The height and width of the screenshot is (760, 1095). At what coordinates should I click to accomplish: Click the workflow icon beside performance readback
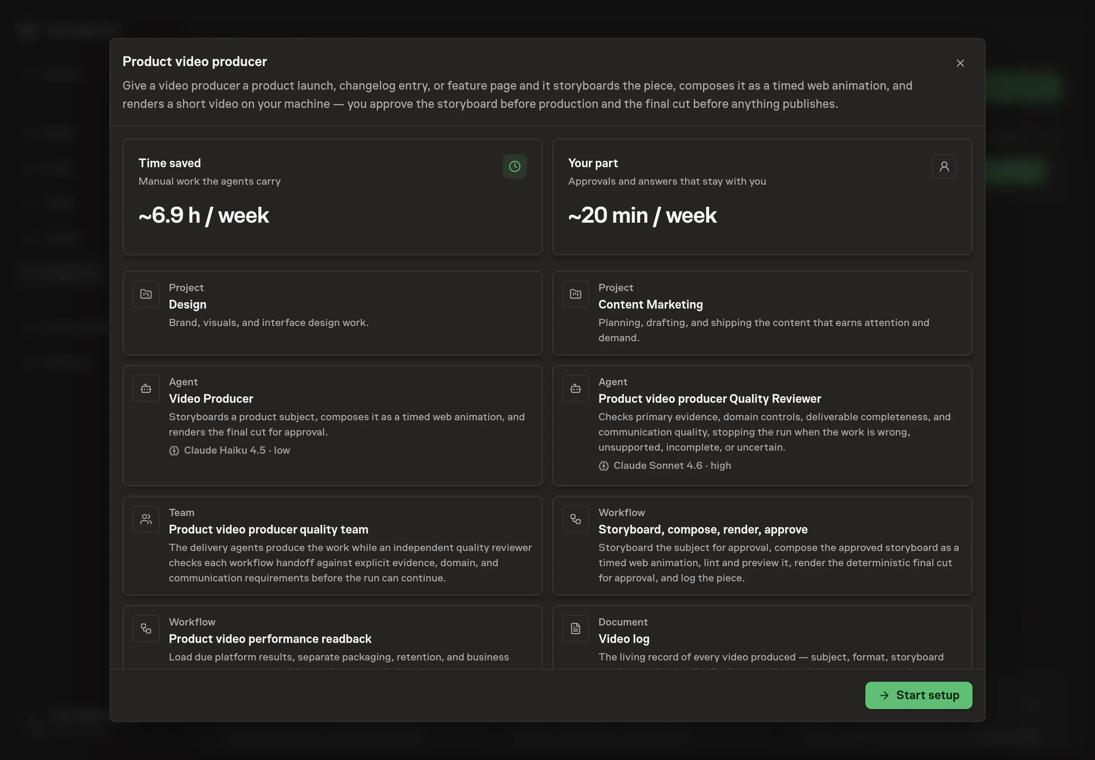coord(146,629)
